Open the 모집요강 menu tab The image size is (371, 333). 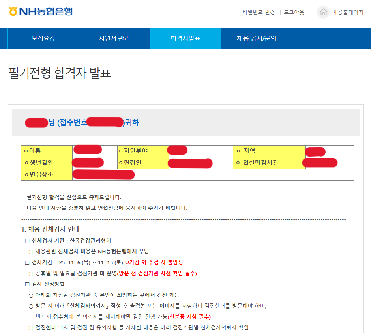tap(43, 38)
